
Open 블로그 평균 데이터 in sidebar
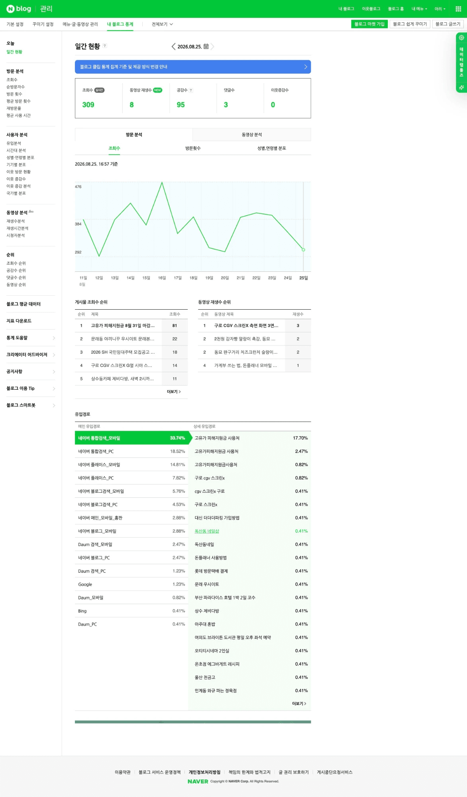coord(24,304)
